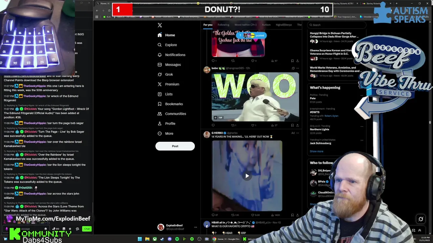Image resolution: width=433 pixels, height=243 pixels.
Task: Repost bobo's WOO post
Action: click(x=233, y=125)
